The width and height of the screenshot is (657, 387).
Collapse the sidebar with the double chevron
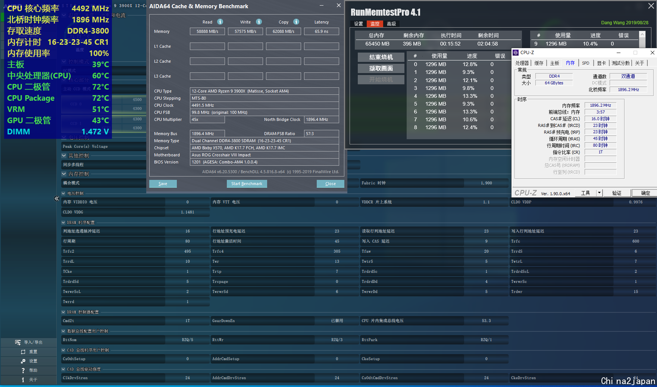[57, 199]
